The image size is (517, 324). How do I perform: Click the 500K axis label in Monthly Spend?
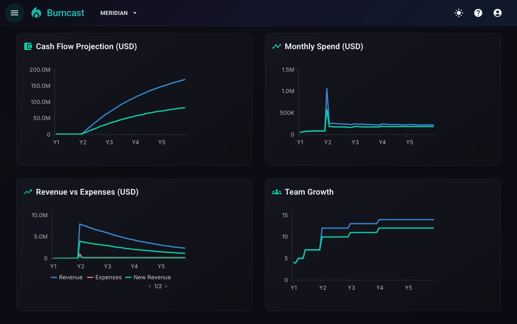(x=287, y=113)
